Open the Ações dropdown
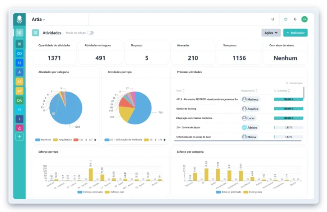This screenshot has width=327, height=212. click(271, 33)
